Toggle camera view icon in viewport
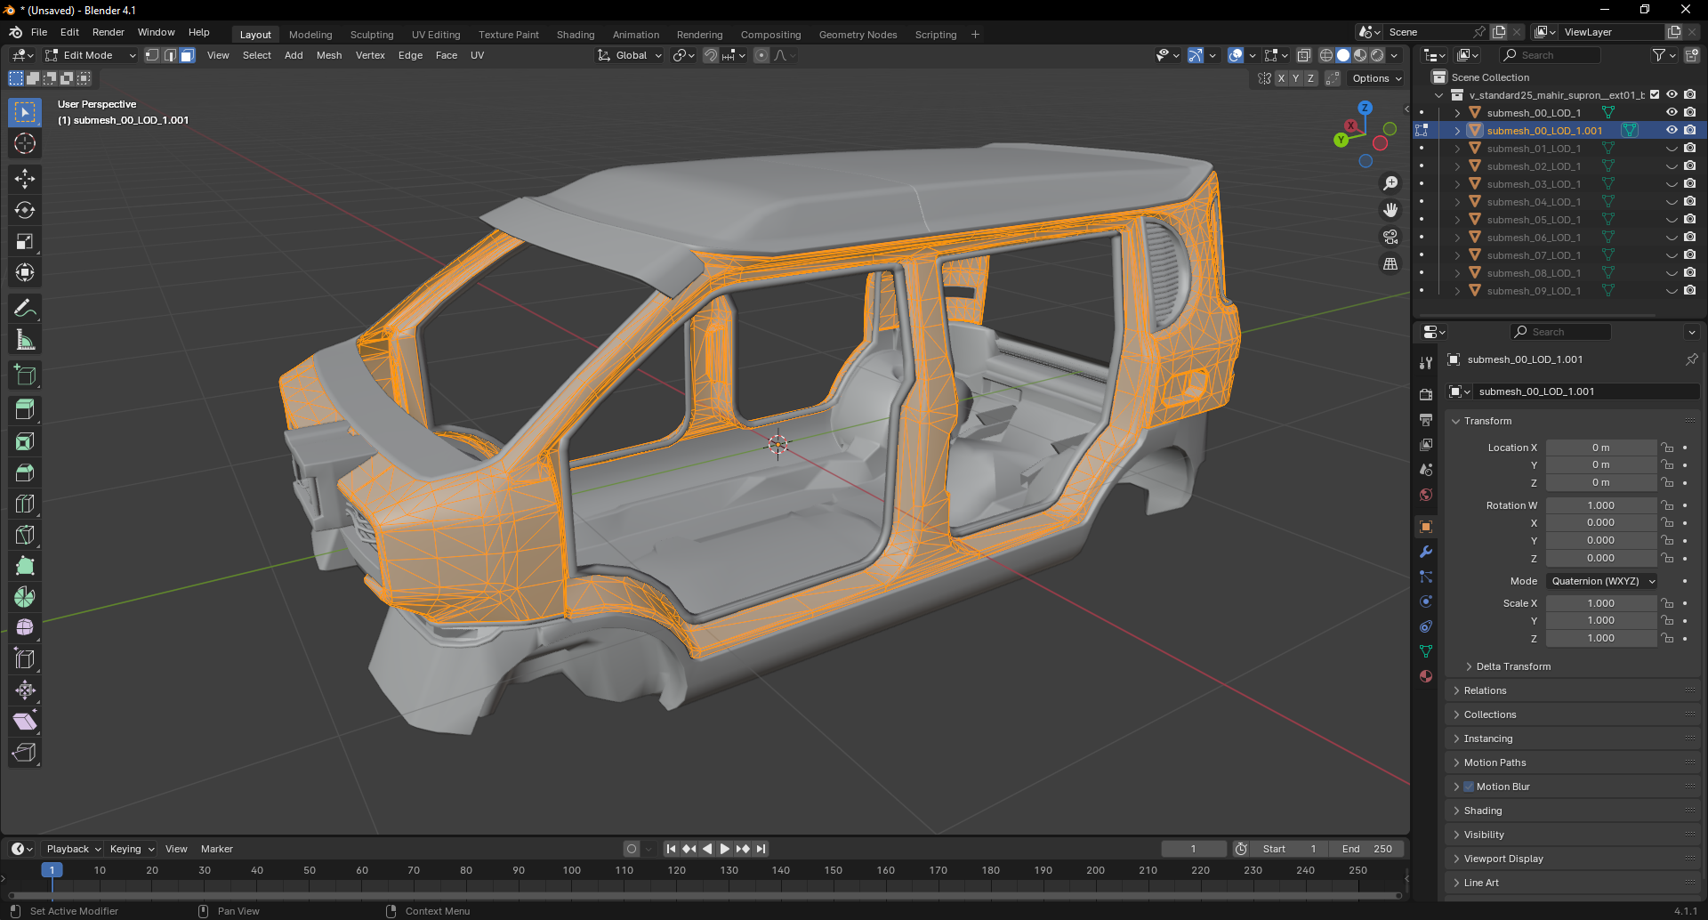1708x920 pixels. pyautogui.click(x=1390, y=237)
